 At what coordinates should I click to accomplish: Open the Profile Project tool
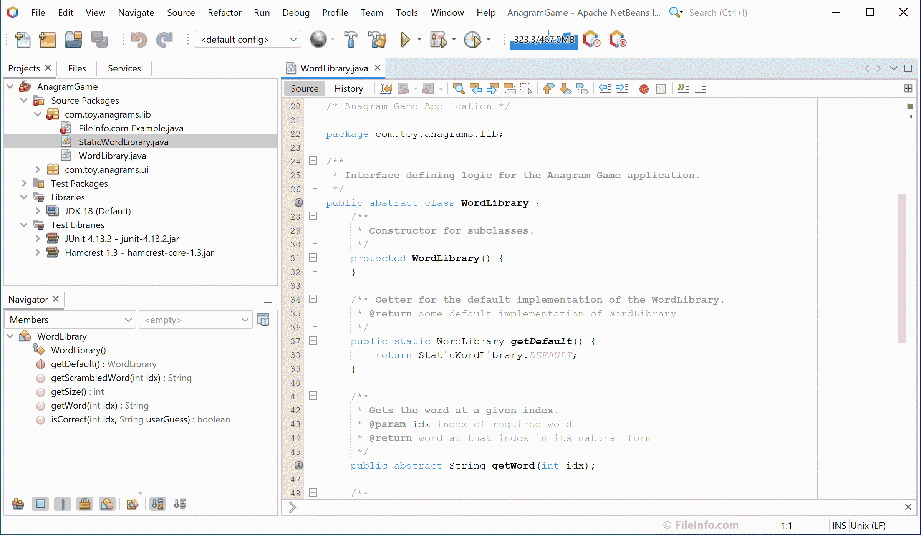coord(474,39)
